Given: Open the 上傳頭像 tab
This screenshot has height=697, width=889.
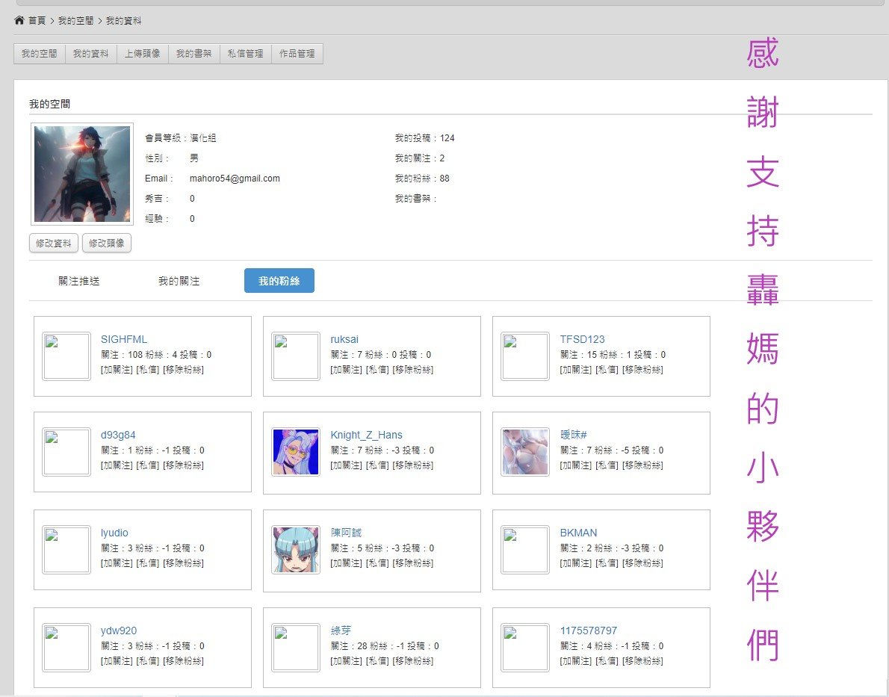Looking at the screenshot, I should 143,53.
